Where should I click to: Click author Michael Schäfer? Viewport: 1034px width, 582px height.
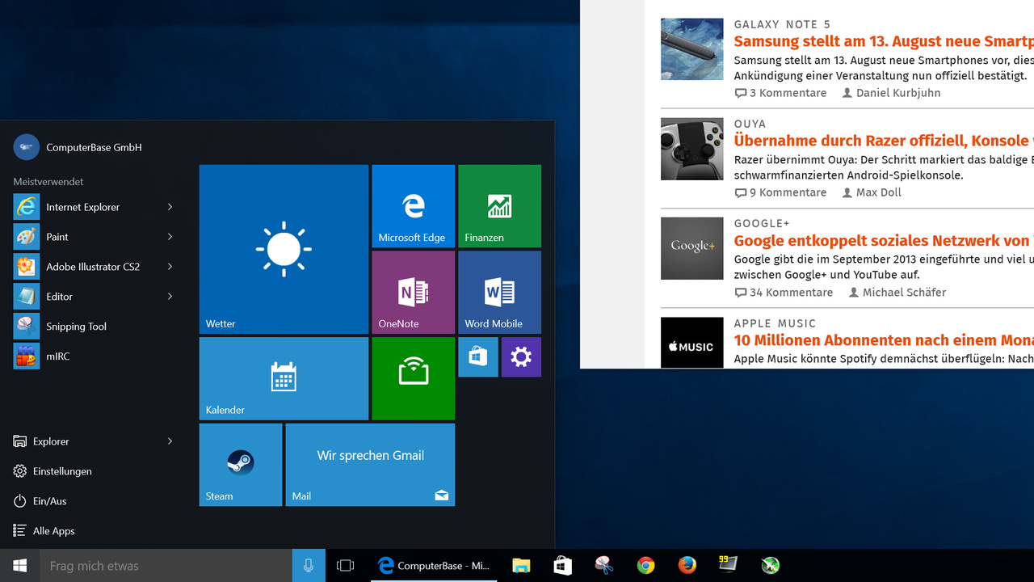click(x=897, y=293)
